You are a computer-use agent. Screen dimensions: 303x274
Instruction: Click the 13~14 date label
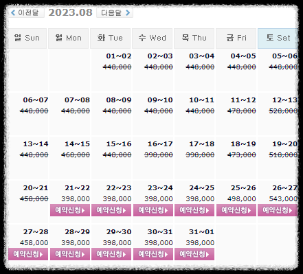[36, 144]
